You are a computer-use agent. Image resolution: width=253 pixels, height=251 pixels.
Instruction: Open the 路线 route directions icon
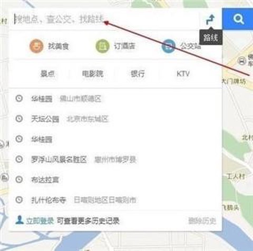(x=210, y=20)
